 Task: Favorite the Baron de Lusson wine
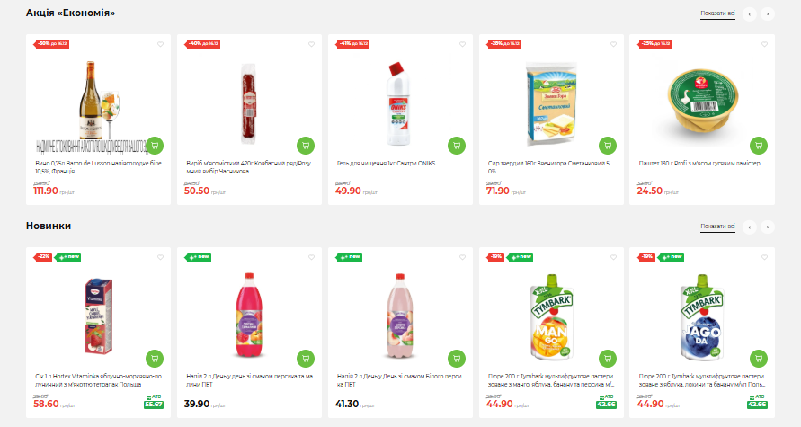tap(160, 44)
